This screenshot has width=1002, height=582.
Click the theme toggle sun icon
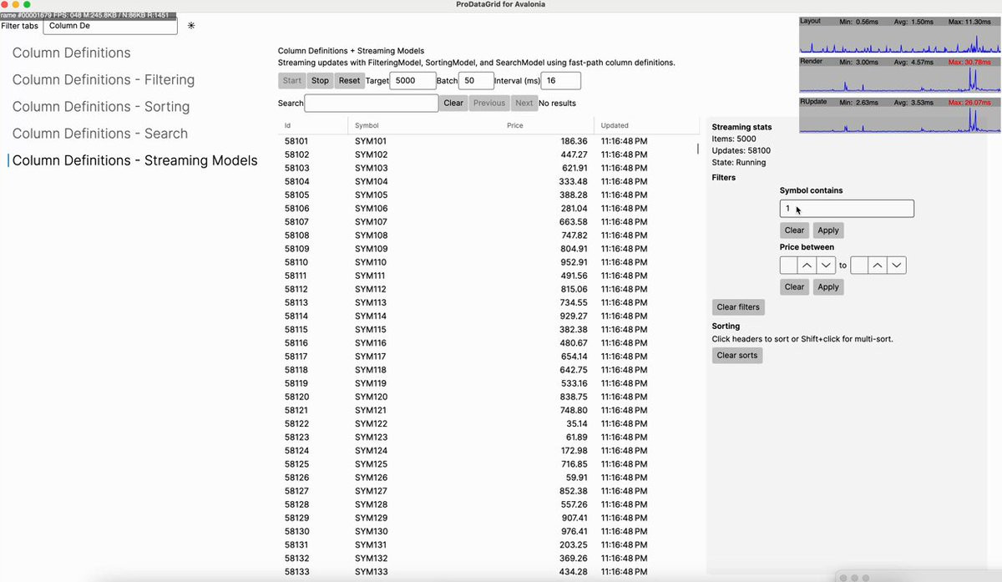(x=191, y=26)
